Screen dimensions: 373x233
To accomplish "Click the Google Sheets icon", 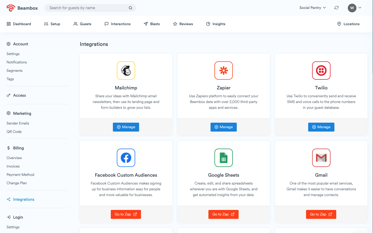I will 224,158.
